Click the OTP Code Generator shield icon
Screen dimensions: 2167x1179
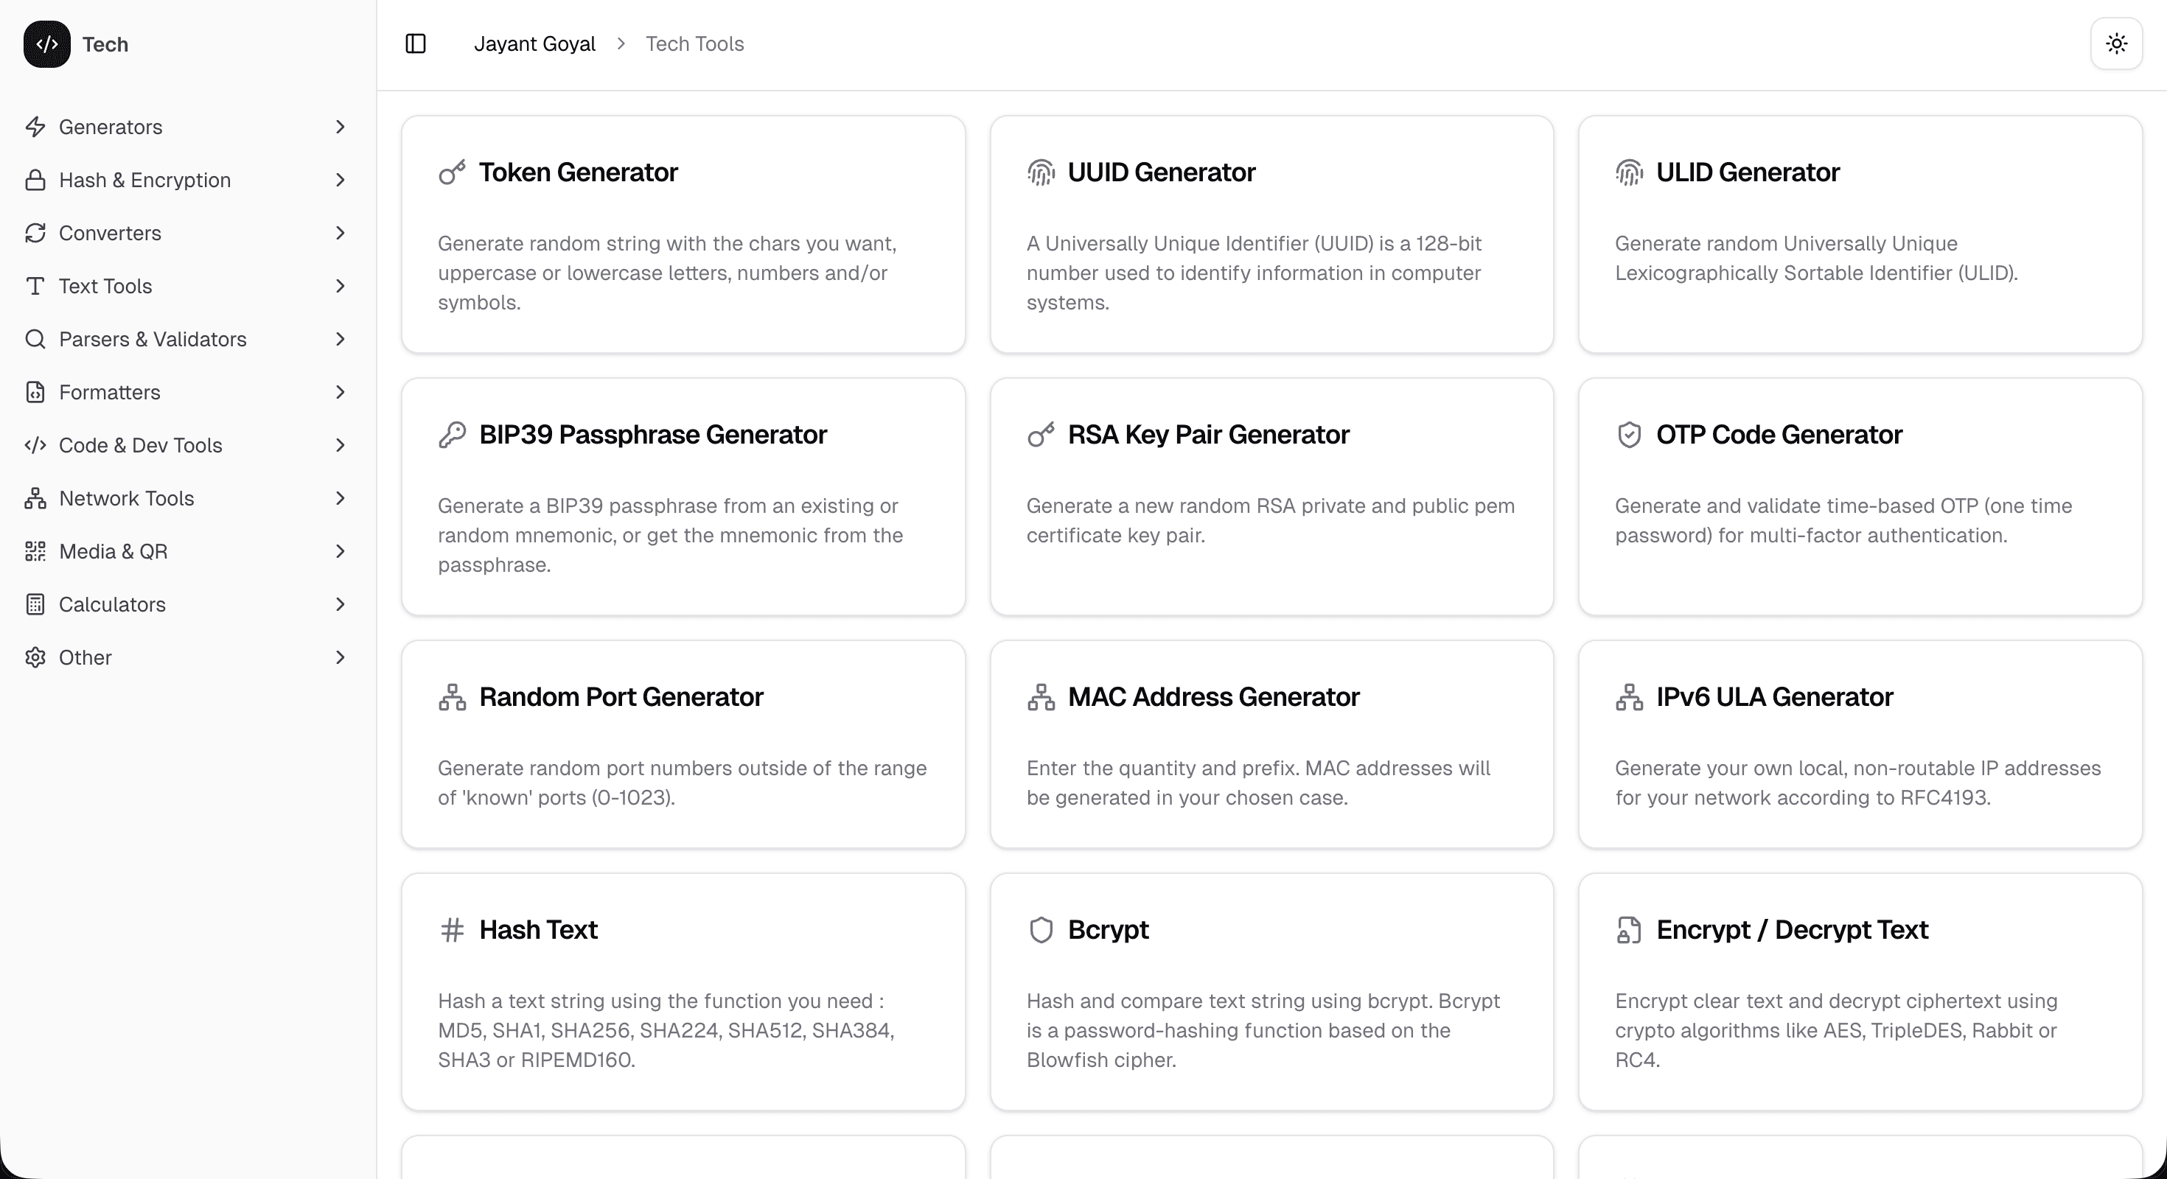click(x=1629, y=435)
